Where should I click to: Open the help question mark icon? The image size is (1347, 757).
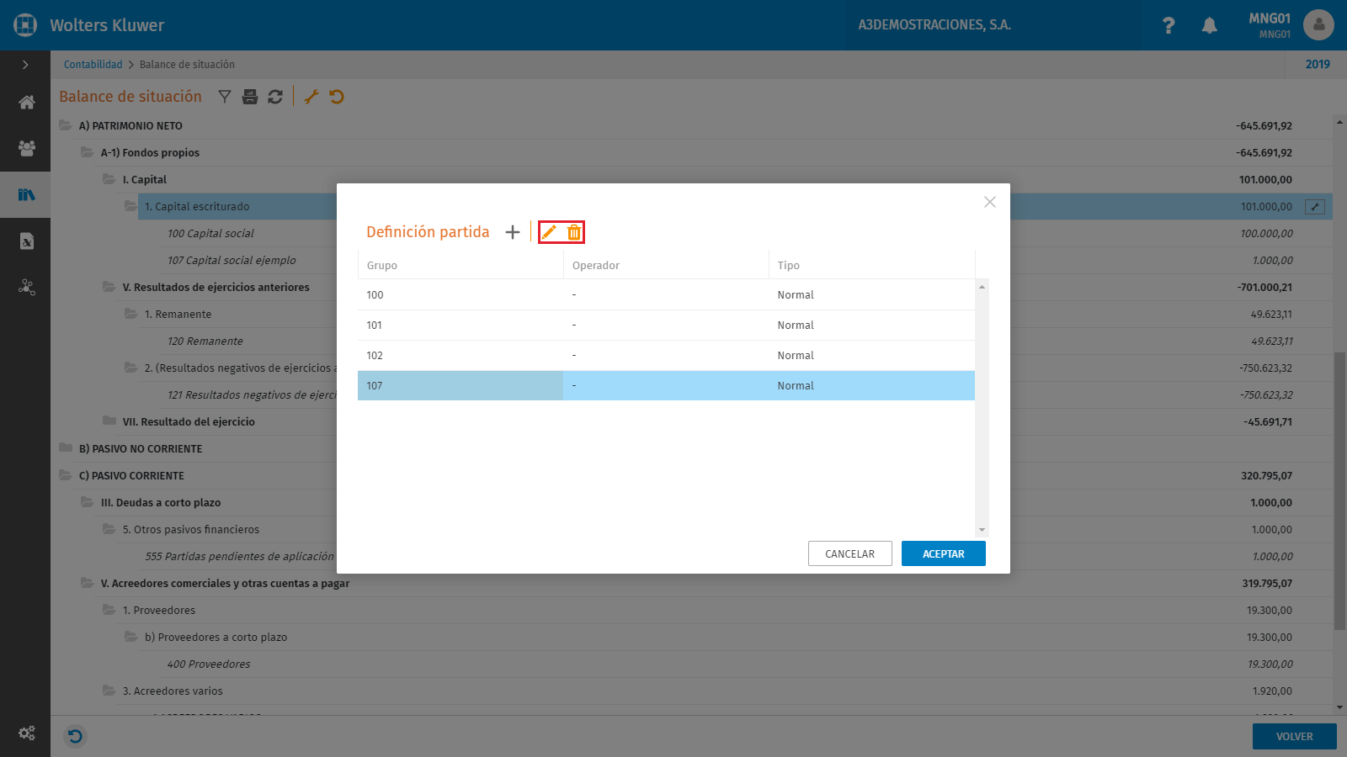click(x=1169, y=25)
